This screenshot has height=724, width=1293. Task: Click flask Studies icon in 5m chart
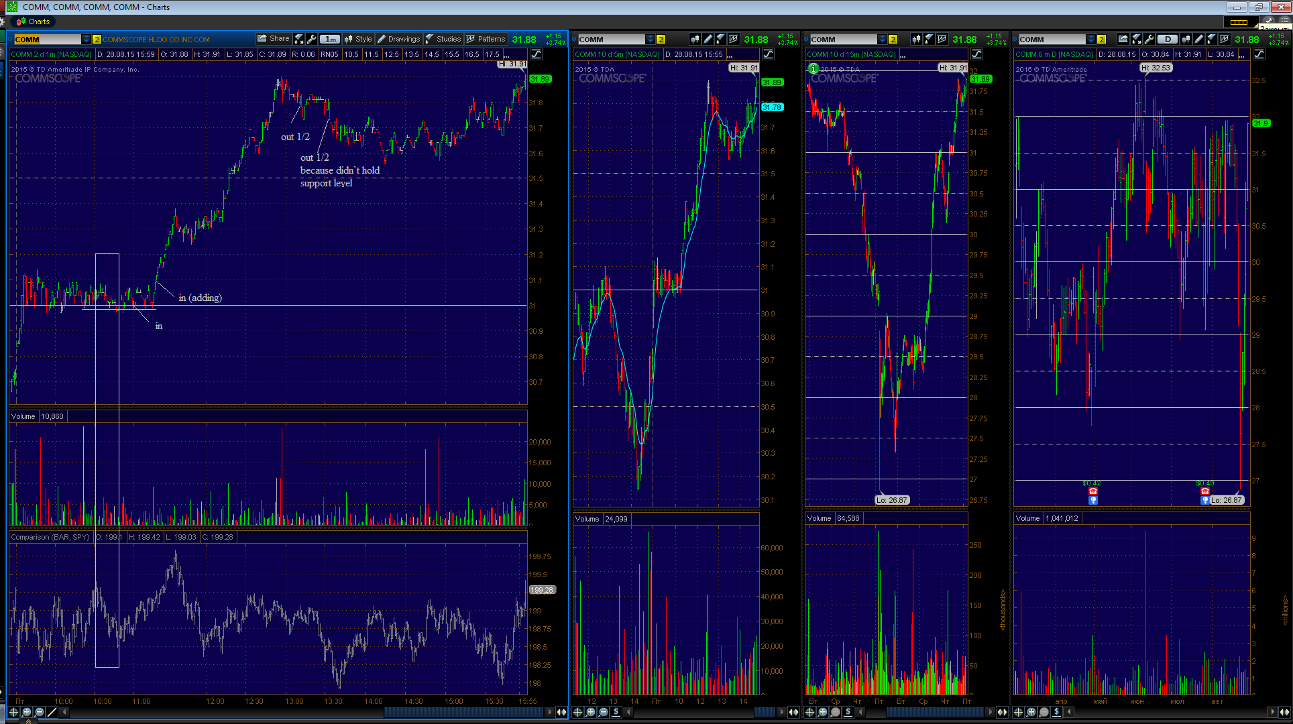click(x=720, y=39)
